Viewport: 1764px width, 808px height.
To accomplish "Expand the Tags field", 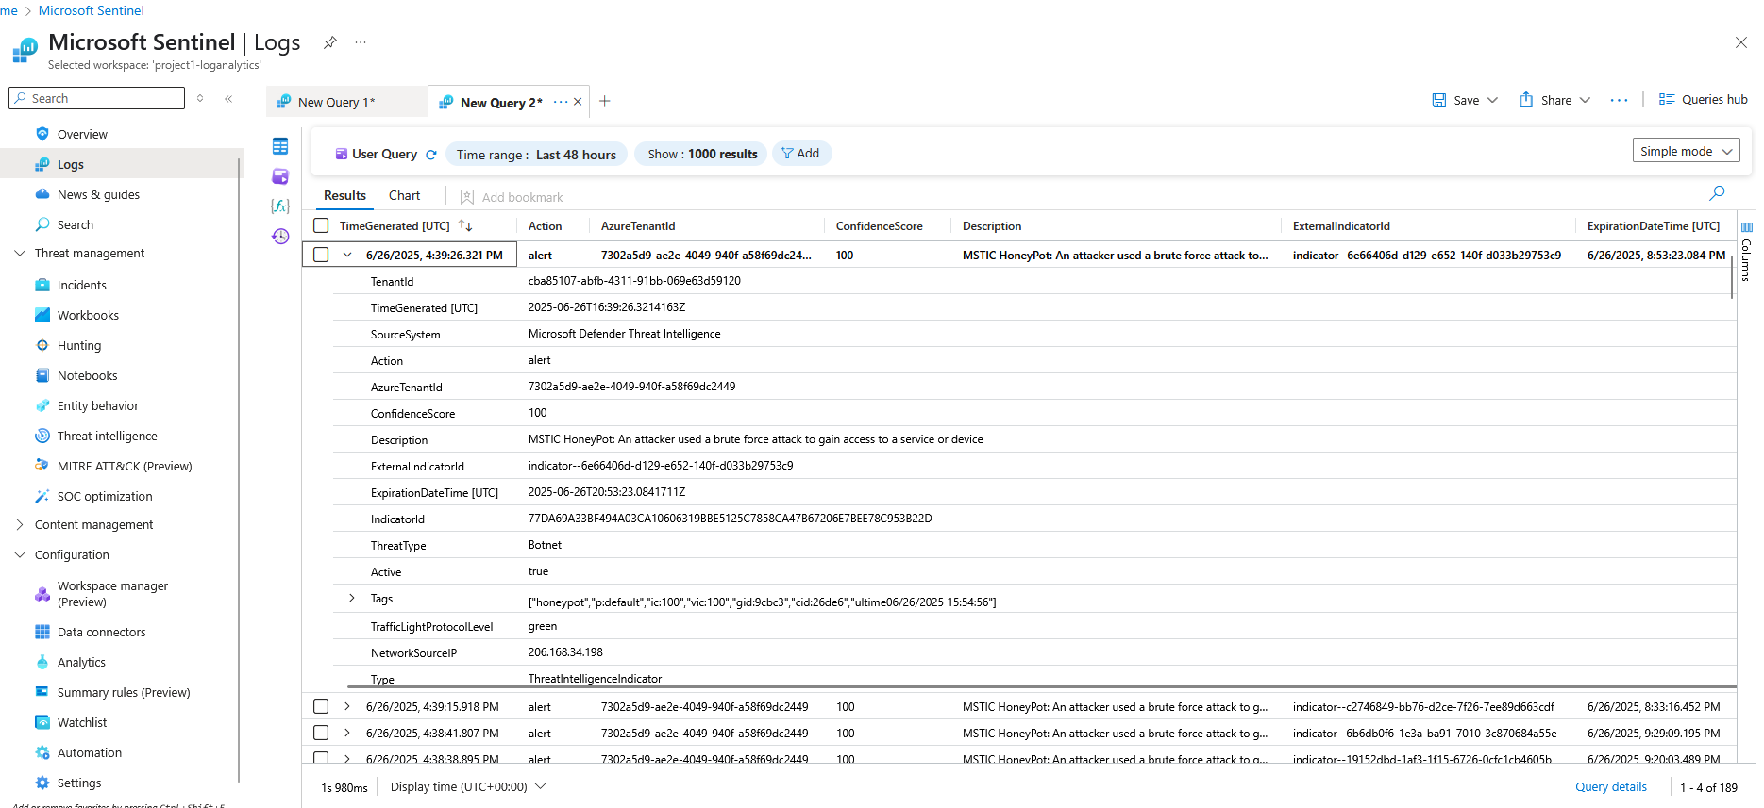I will (x=352, y=598).
